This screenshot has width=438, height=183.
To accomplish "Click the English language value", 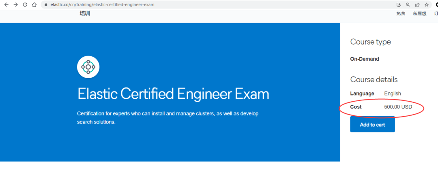I will pos(393,94).
